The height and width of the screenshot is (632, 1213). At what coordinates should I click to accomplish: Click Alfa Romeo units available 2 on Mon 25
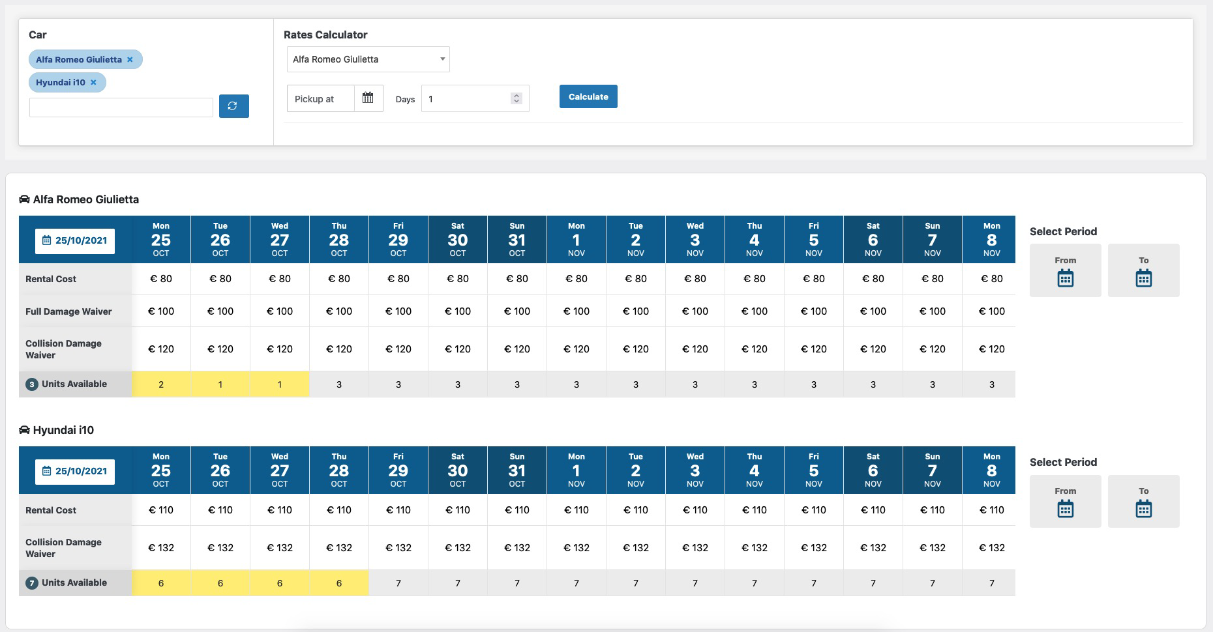point(161,384)
